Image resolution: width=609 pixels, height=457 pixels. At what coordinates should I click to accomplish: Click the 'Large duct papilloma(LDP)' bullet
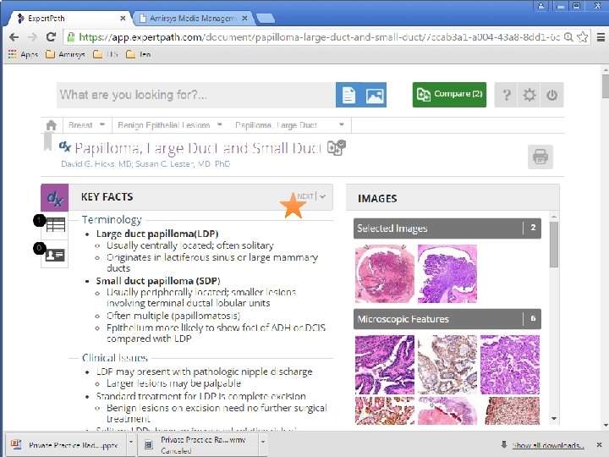(157, 234)
